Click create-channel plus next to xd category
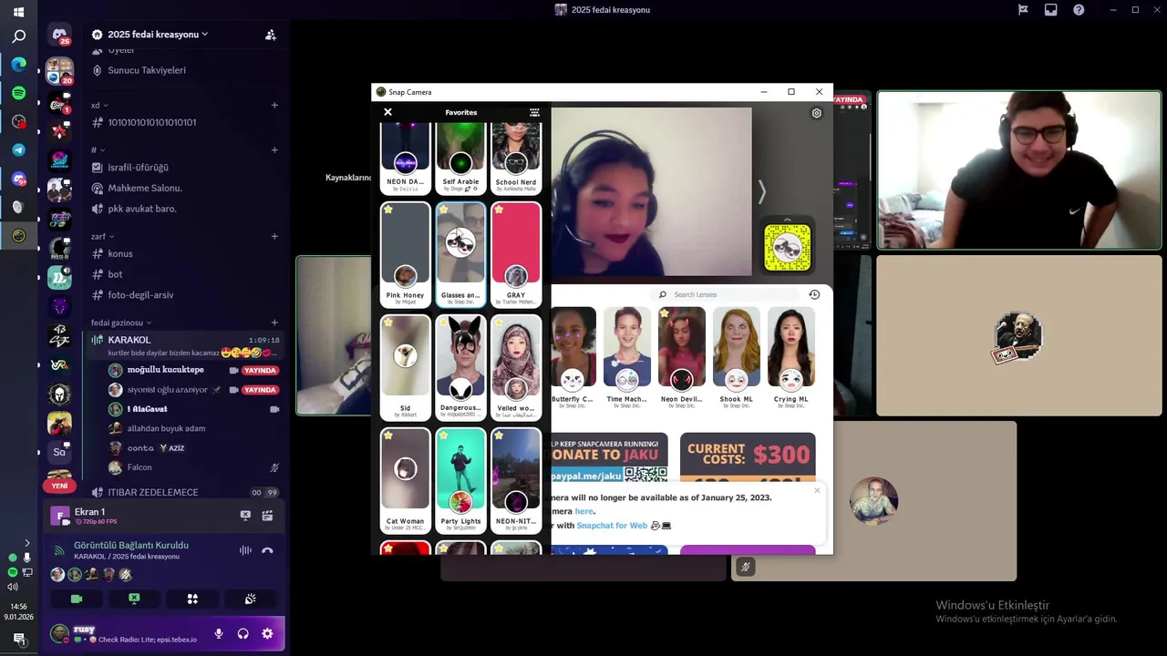The image size is (1167, 656). point(274,105)
